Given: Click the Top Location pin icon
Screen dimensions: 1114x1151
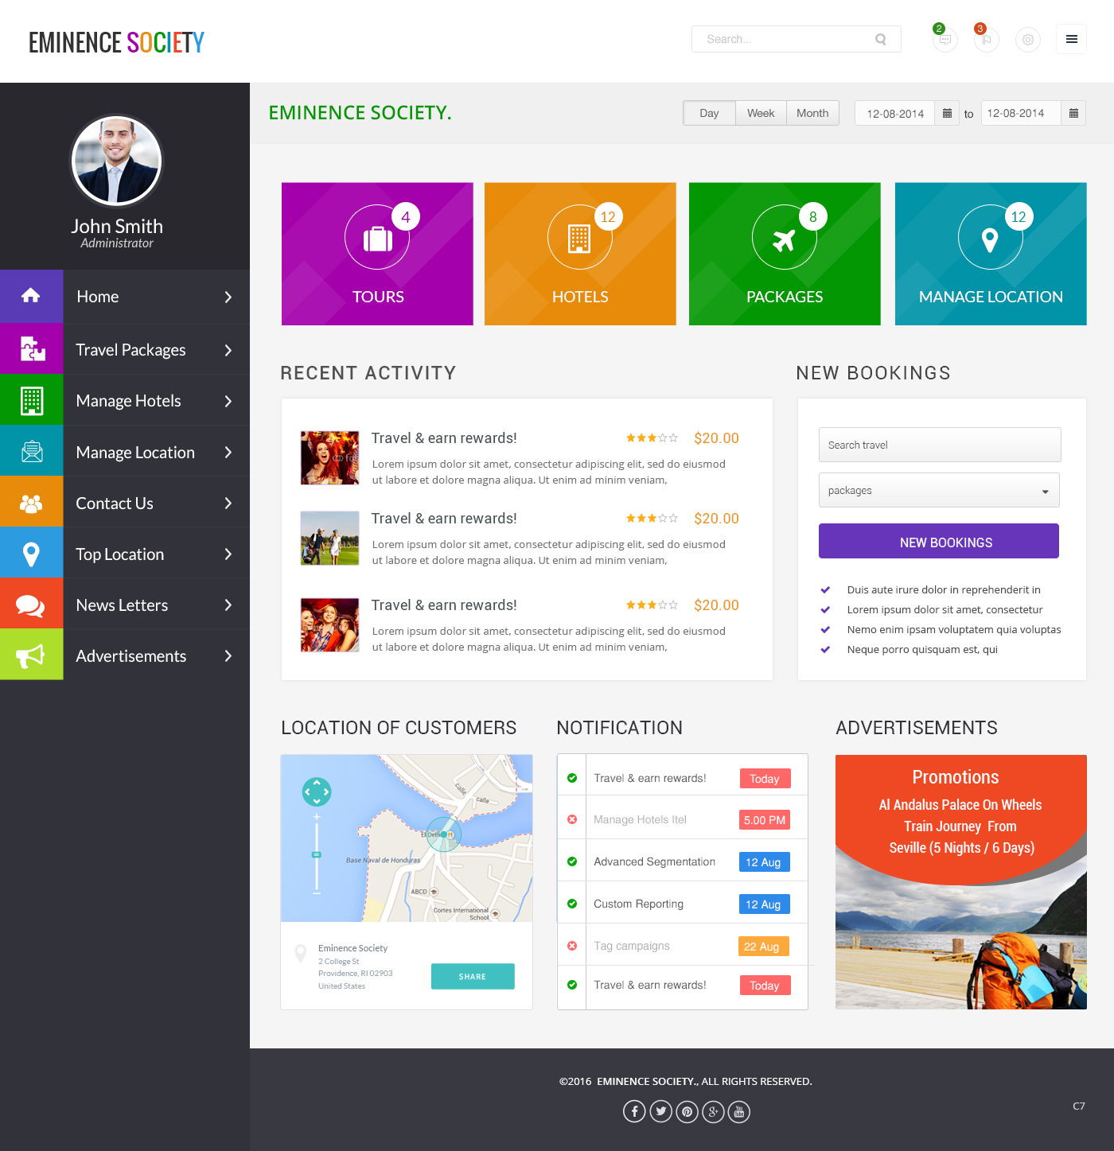Looking at the screenshot, I should (x=31, y=553).
